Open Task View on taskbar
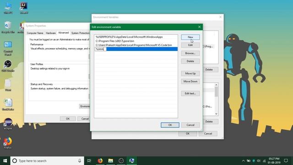This screenshot has height=165, width=293. (x=89, y=161)
